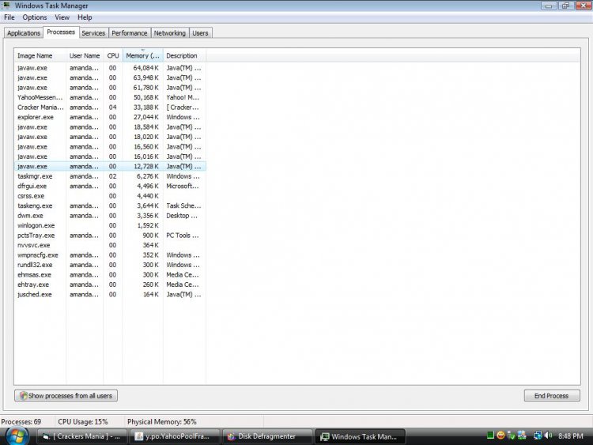This screenshot has width=593, height=445.
Task: Select the Cracker Mania... process
Action: tap(110, 107)
